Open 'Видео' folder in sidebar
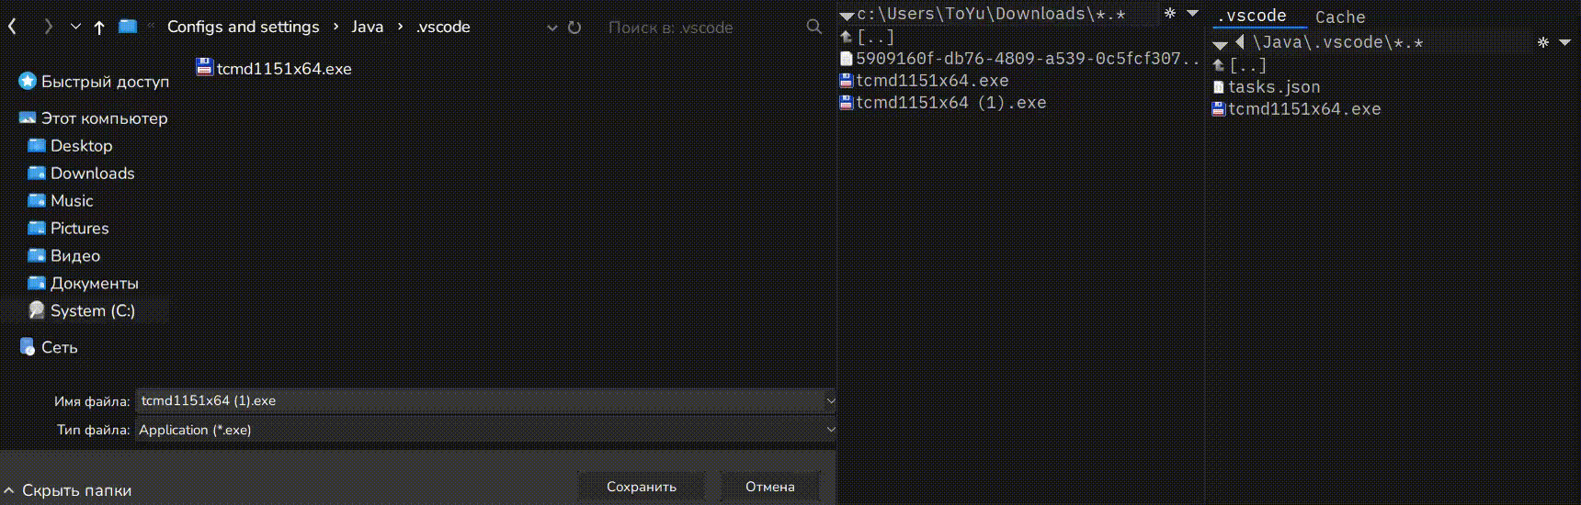This screenshot has width=1581, height=505. click(74, 255)
